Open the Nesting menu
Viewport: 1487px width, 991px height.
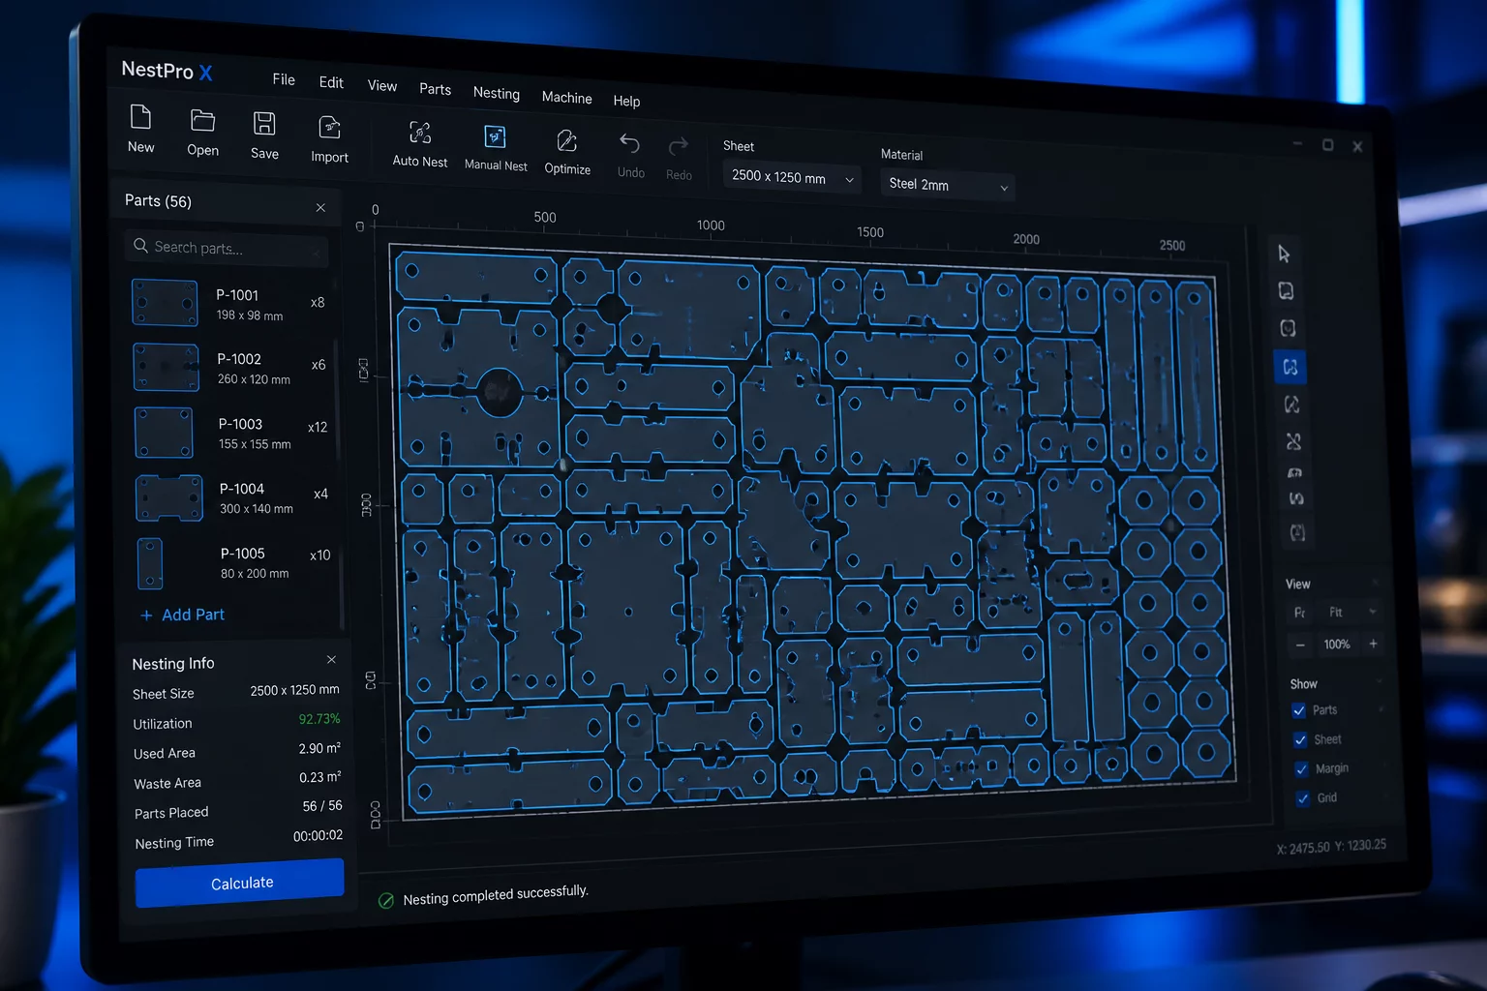[497, 93]
